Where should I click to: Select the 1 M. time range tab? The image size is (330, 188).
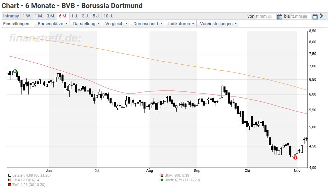pos(39,16)
